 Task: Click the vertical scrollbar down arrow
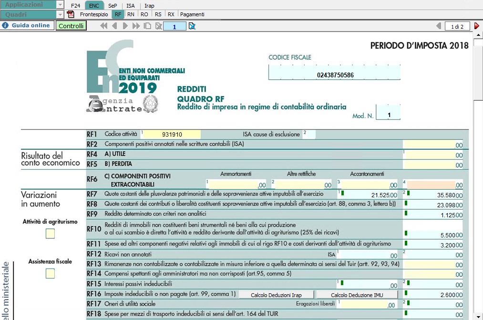pyautogui.click(x=478, y=317)
